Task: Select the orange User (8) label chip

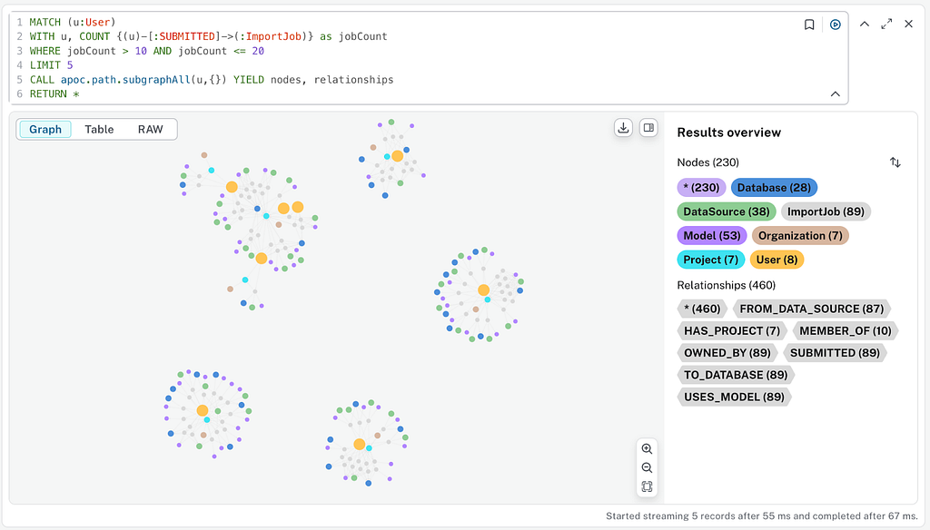Action: tap(777, 260)
